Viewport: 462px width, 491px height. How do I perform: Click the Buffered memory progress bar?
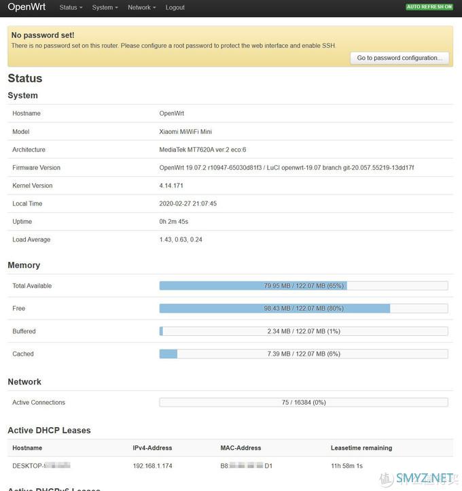coord(304,331)
